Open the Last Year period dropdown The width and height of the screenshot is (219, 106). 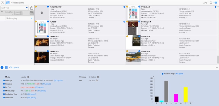pyautogui.click(x=15, y=8)
